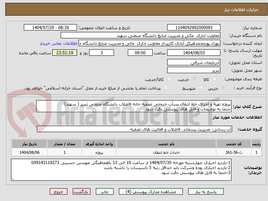Select the کالا/خدمت radio button

coord(169,79)
